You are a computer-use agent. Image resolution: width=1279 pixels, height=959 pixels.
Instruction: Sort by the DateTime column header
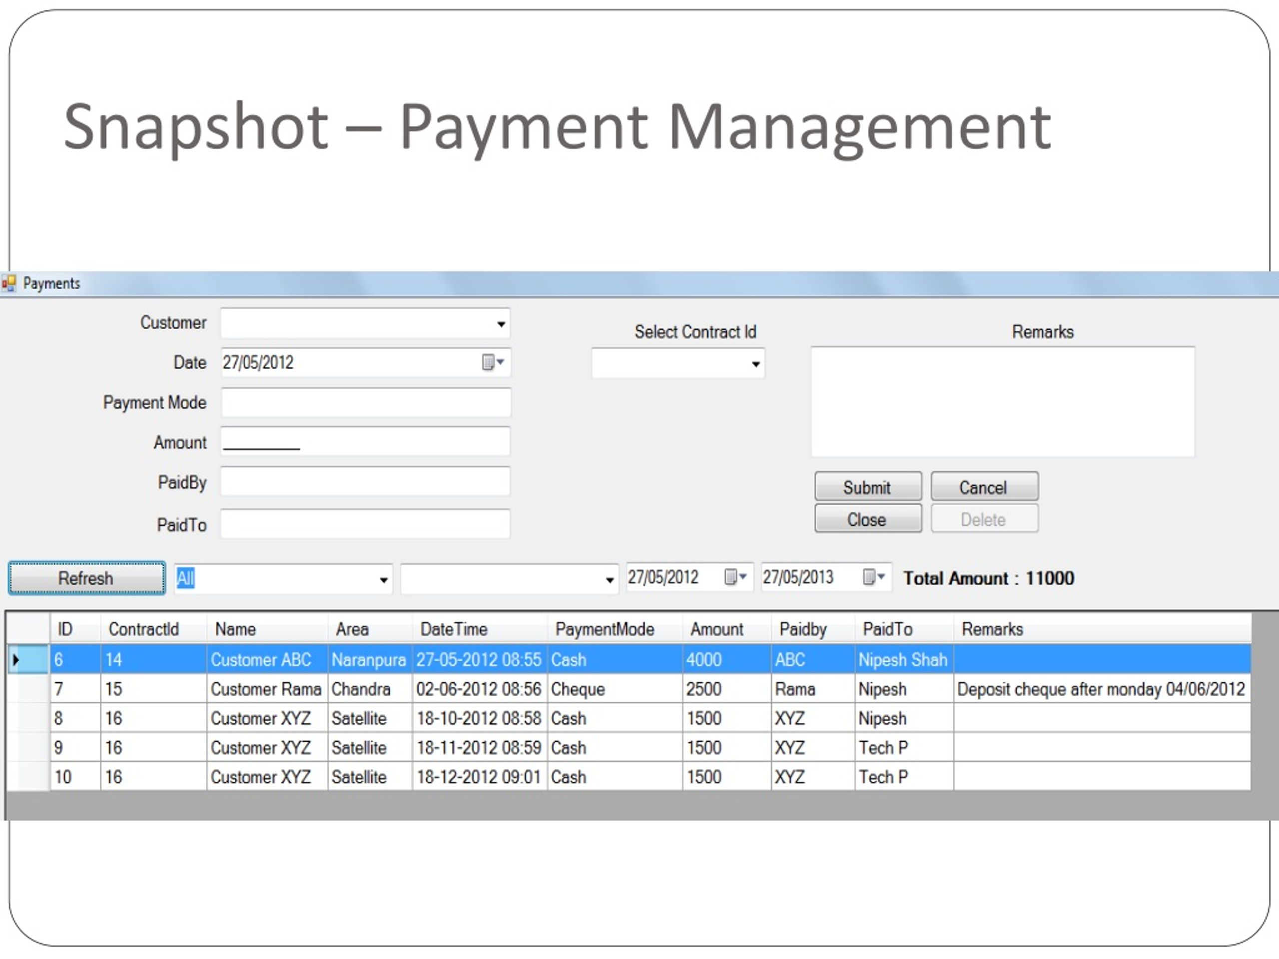pyautogui.click(x=480, y=629)
